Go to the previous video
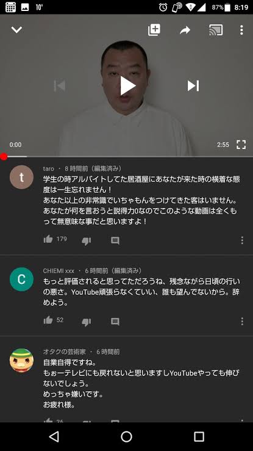 (60, 85)
